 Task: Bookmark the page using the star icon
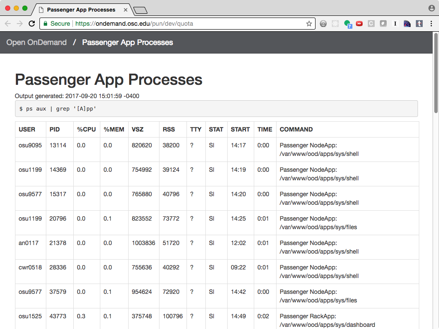(310, 24)
